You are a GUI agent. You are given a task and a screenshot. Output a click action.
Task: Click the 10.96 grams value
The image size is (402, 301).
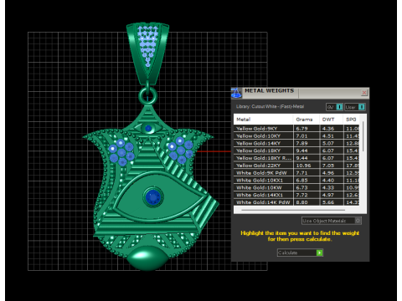pyautogui.click(x=303, y=166)
